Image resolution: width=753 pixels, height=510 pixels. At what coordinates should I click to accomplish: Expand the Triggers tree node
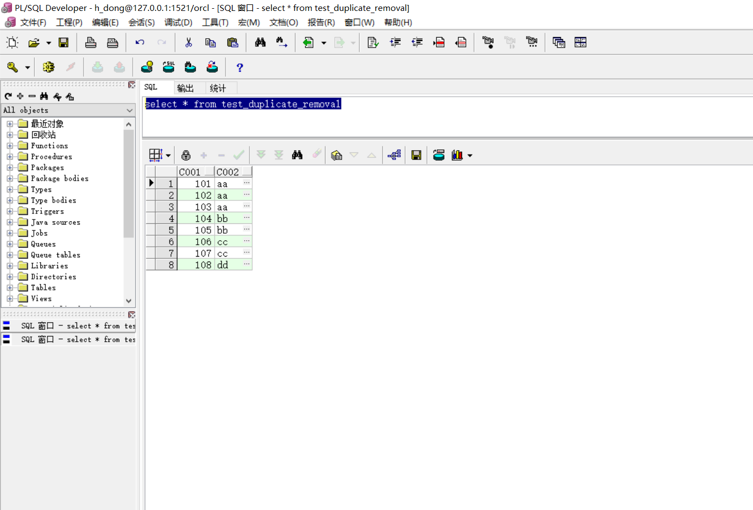(10, 211)
